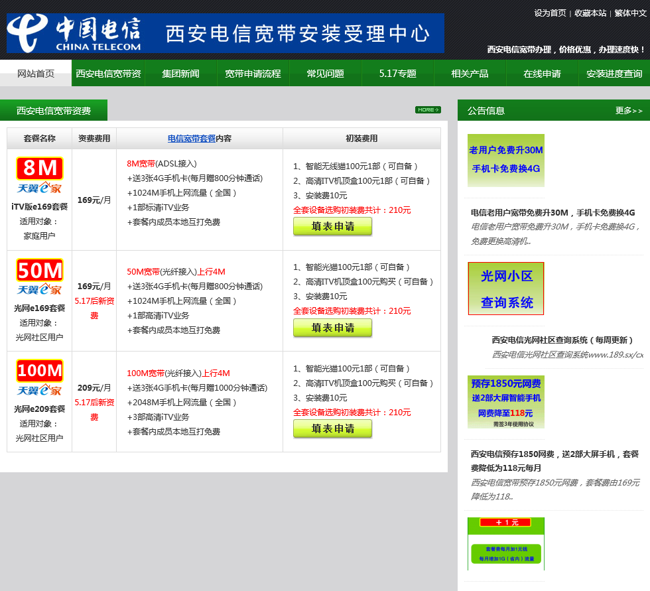Viewport: 650px width, 591px height.
Task: Select 常见问题 in the navigation bar
Action: 326,74
